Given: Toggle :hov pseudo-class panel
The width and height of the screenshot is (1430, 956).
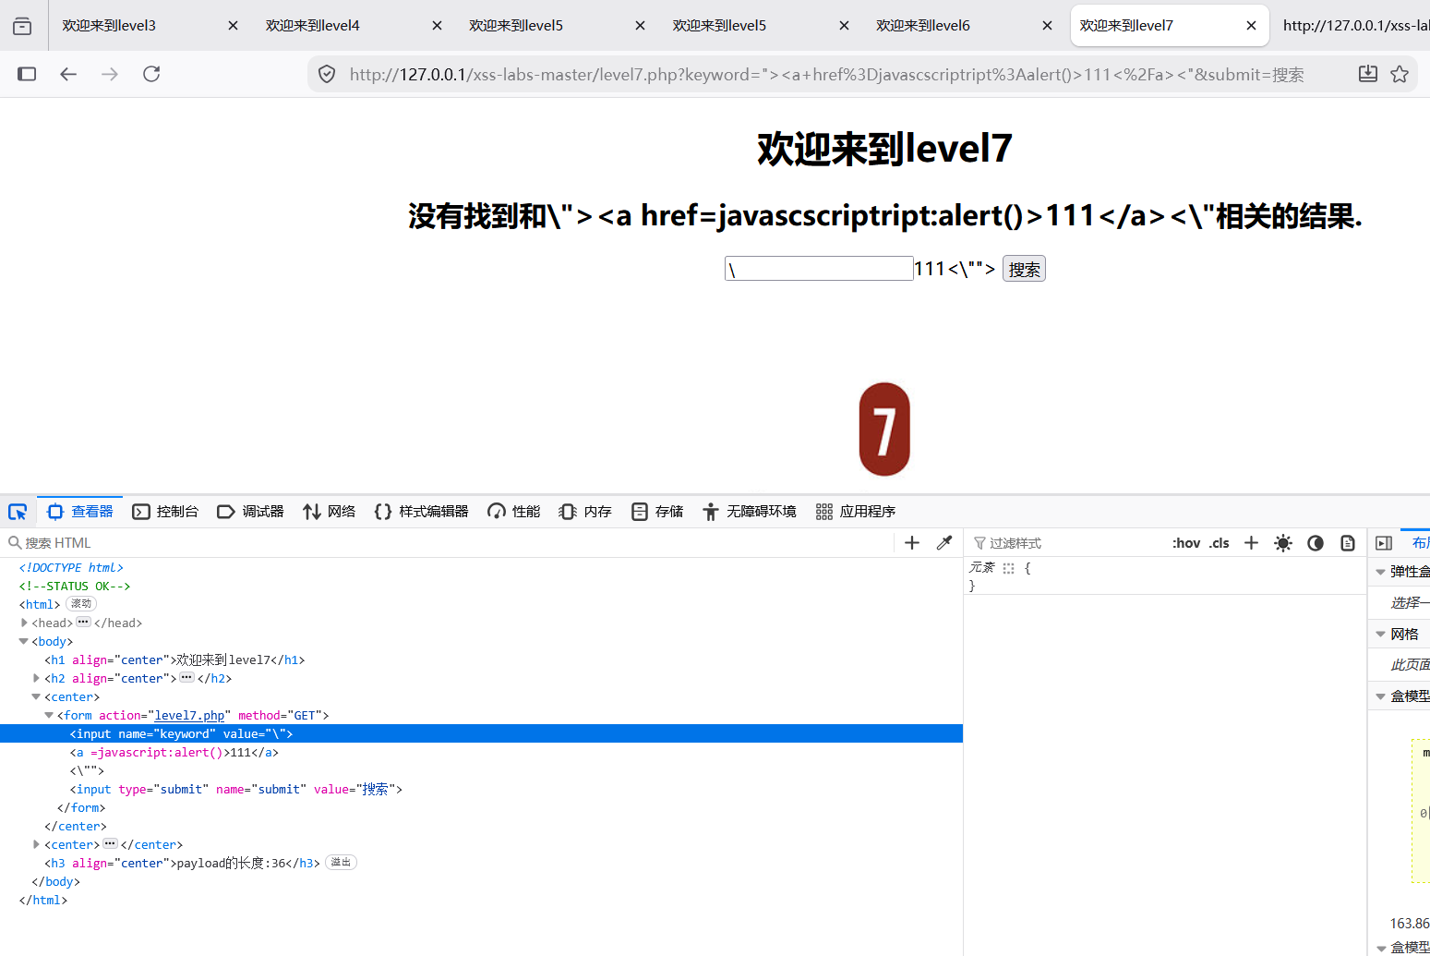Looking at the screenshot, I should click(1186, 543).
